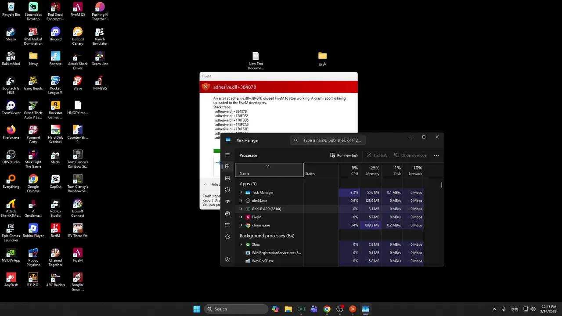The width and height of the screenshot is (562, 316).
Task: Expand the obs64.exe process row
Action: 241,201
